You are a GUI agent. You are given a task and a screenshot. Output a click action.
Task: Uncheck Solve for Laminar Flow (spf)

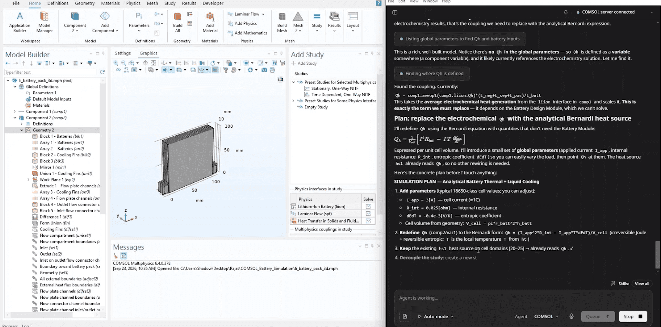coord(368,214)
